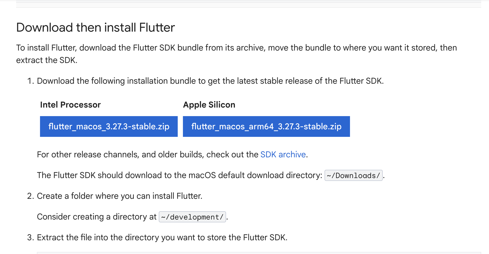Click the Download then install Flutter heading
Viewport: 489px width, 254px height.
tap(95, 27)
